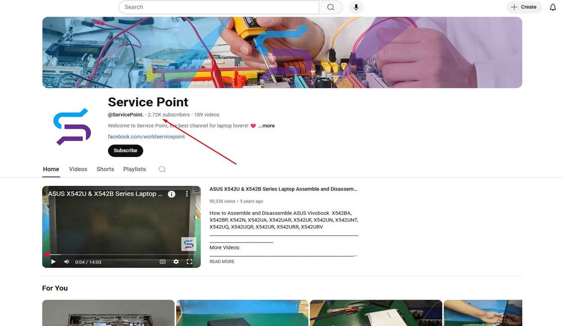Open video player settings gear

176,262
